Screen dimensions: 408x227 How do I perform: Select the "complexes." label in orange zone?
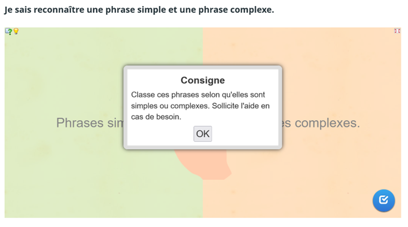pos(323,123)
